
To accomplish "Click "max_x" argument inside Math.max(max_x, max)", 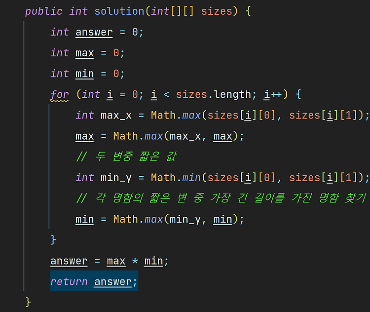I will pyautogui.click(x=185, y=136).
